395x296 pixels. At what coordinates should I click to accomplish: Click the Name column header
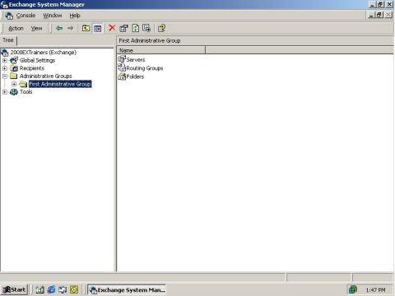click(161, 50)
